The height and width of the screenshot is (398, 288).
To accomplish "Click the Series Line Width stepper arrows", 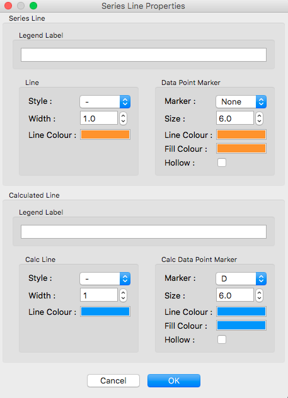I will pos(123,118).
